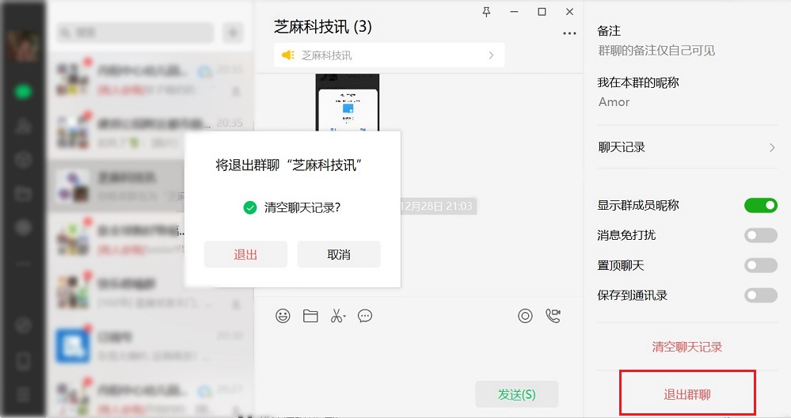Screen dimensions: 791x418
Task: Select the screenshot scissors tool
Action: [x=337, y=316]
